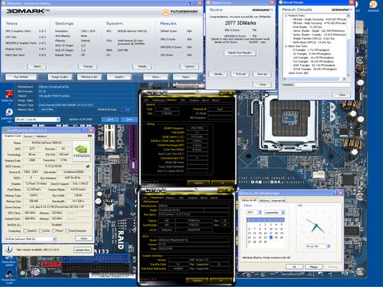Click the Demo button in 3DMark06
The image size is (383, 287).
156,77
